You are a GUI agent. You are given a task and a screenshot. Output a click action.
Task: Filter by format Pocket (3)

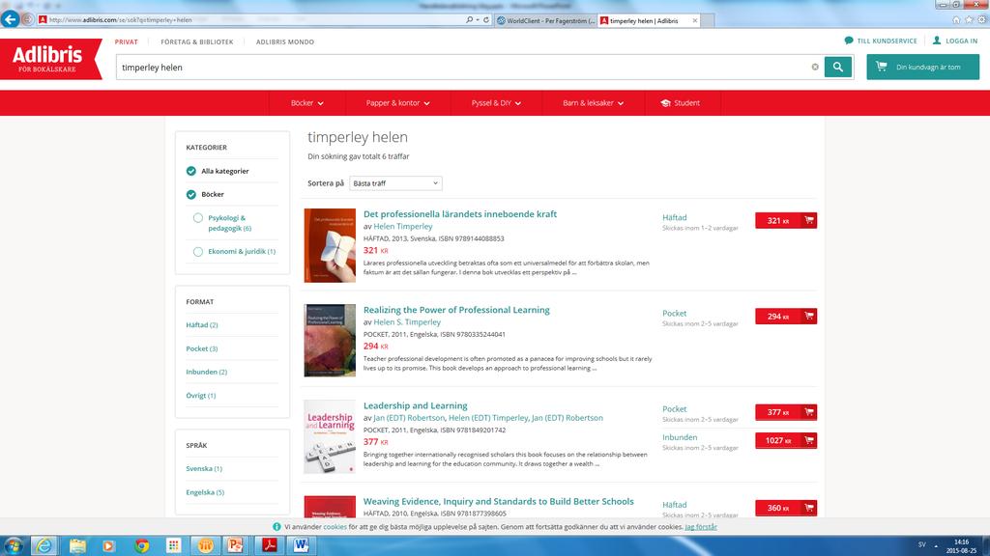[202, 348]
